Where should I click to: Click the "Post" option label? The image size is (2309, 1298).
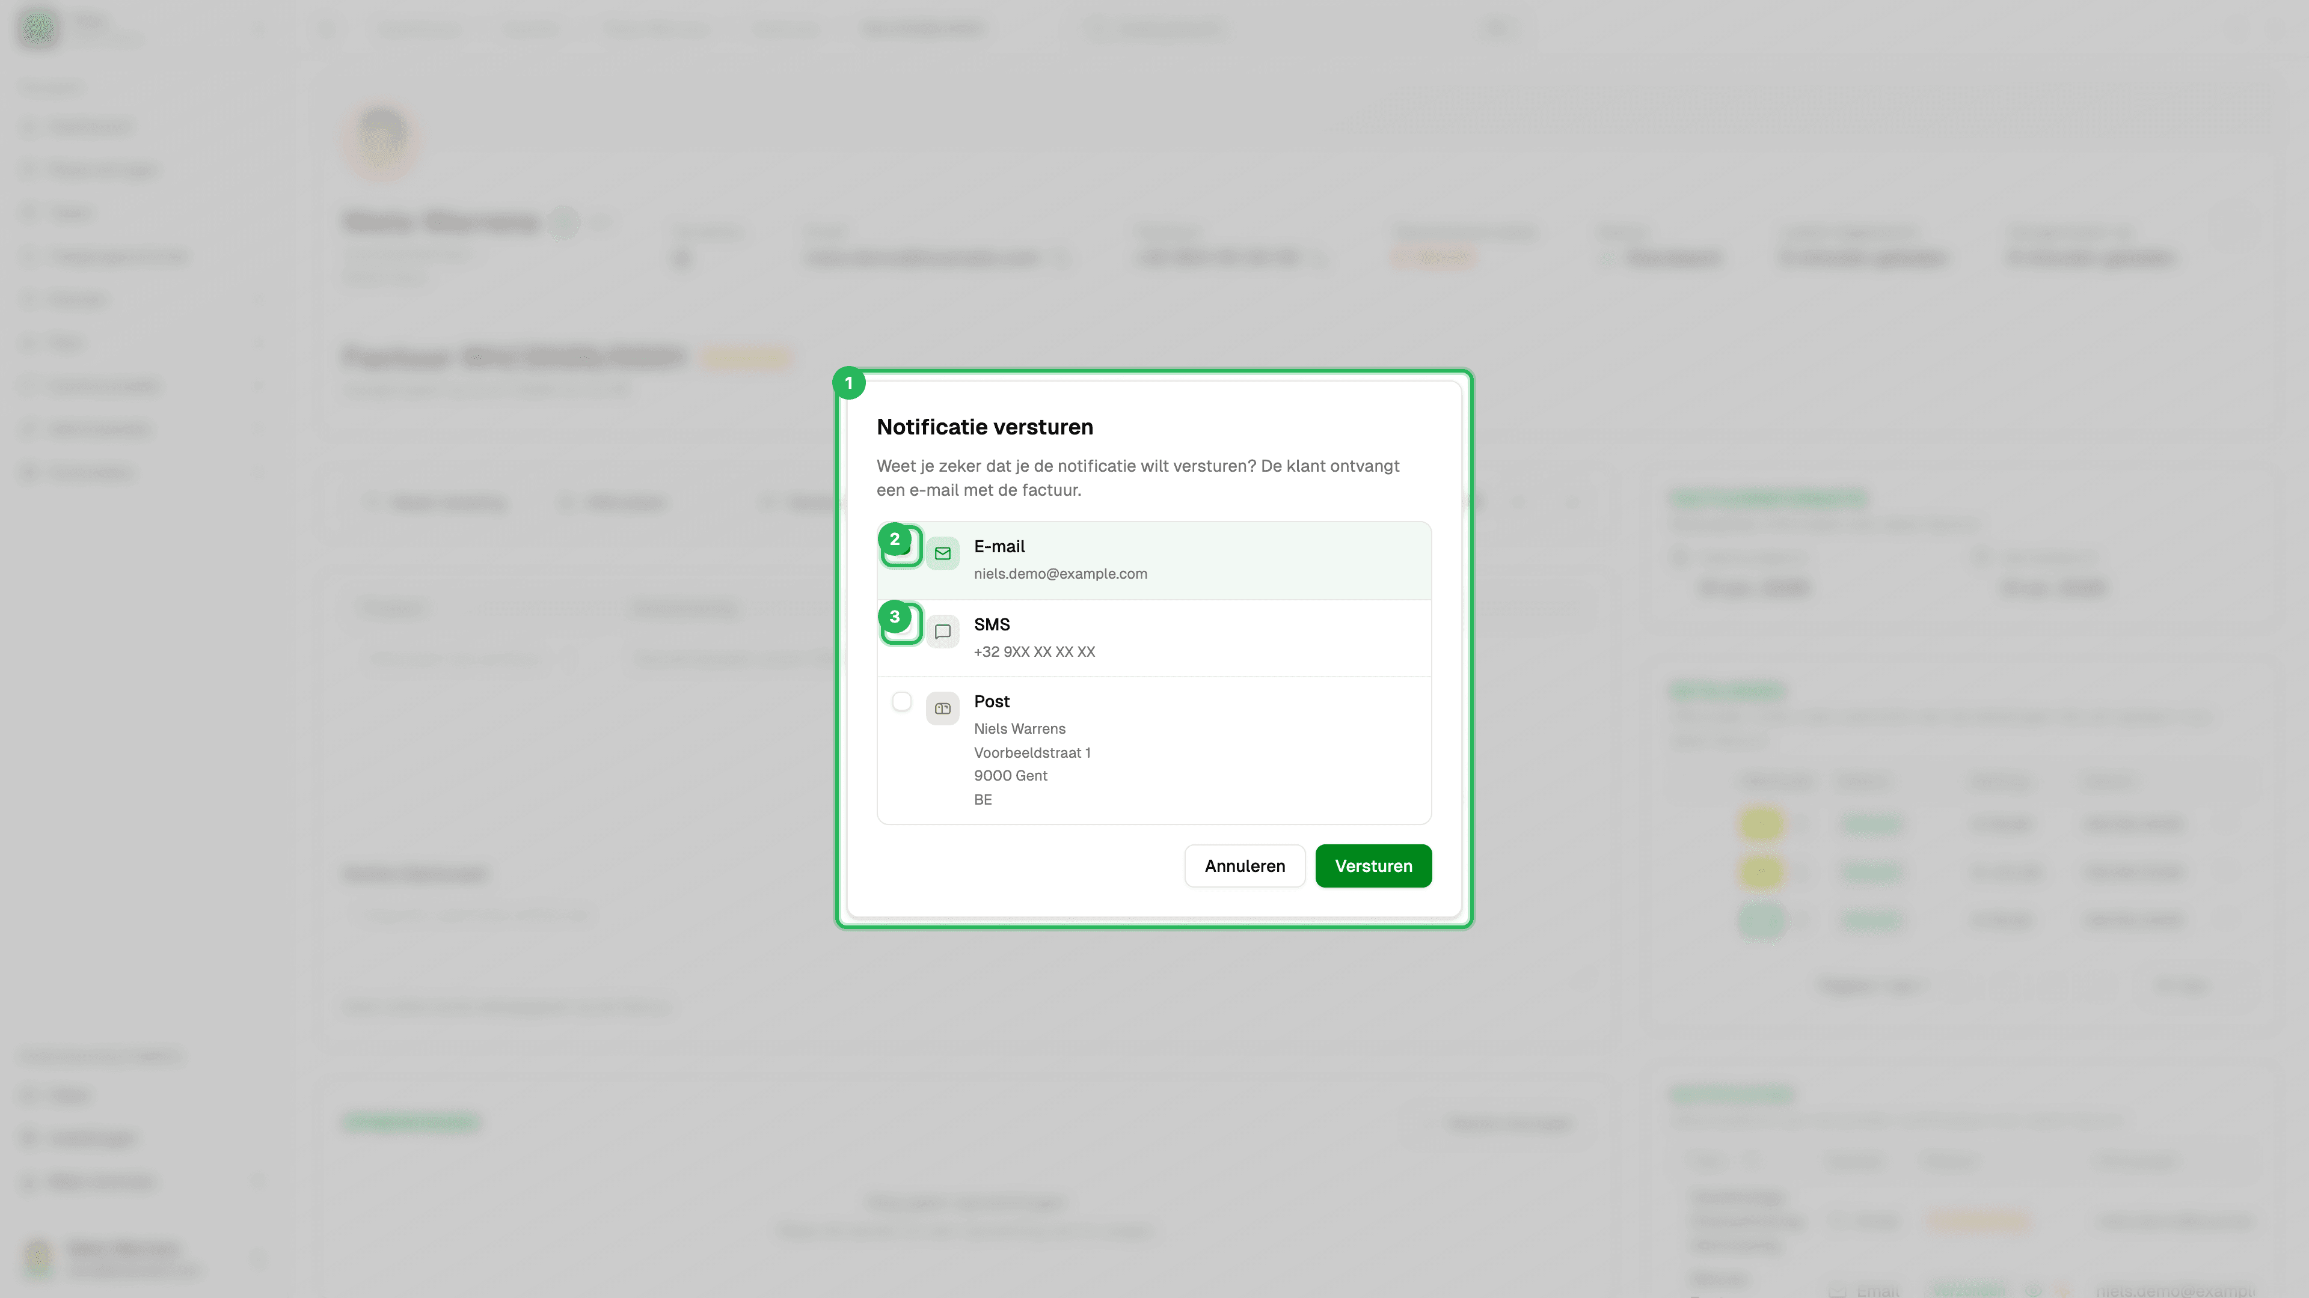click(992, 701)
